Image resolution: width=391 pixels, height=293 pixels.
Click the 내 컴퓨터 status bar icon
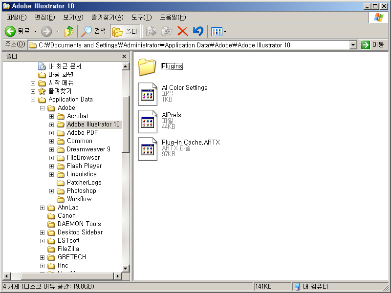pyautogui.click(x=297, y=287)
